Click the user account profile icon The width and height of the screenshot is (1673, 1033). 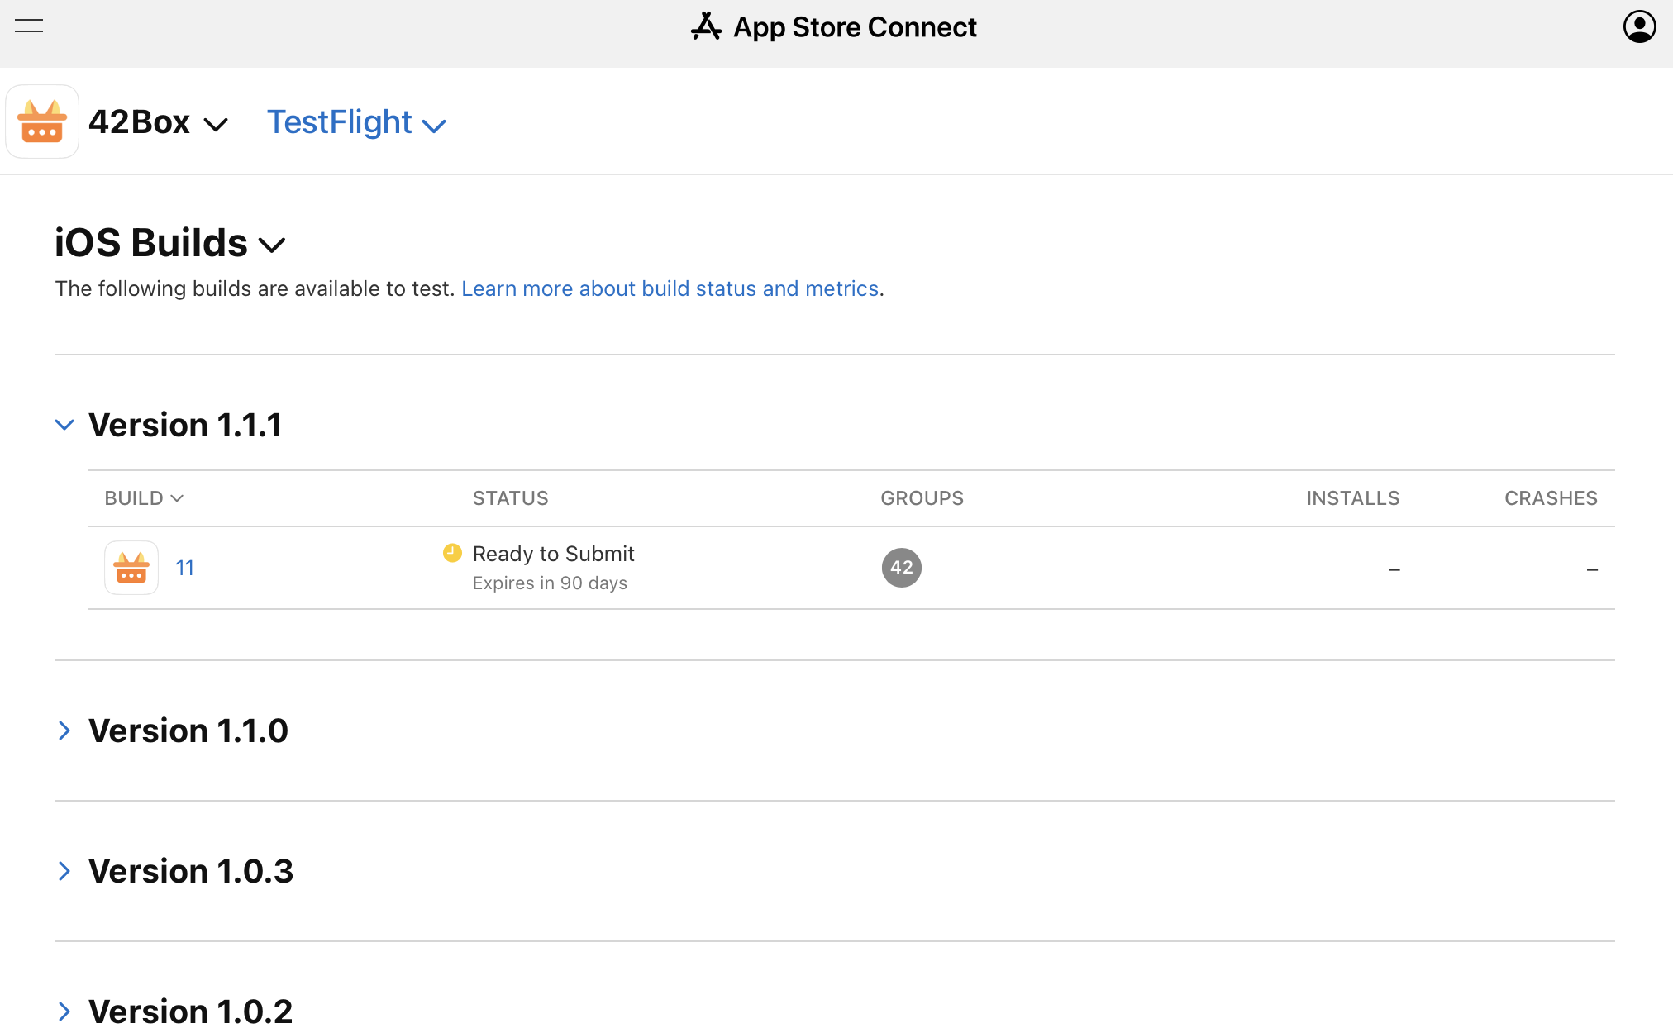click(1639, 26)
